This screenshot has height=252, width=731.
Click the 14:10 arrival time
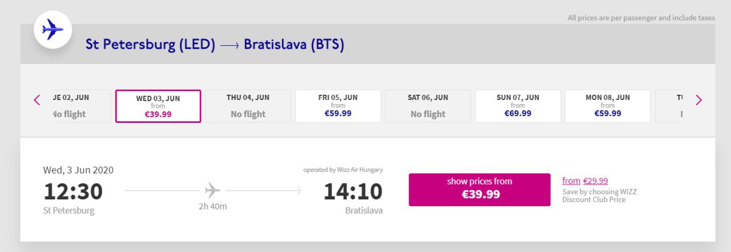(353, 191)
